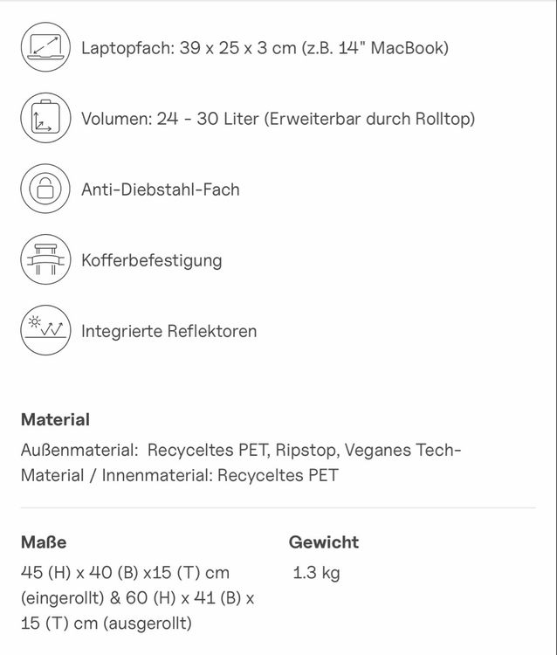The height and width of the screenshot is (655, 557).
Task: Click the backpack volume icon
Action: [45, 118]
